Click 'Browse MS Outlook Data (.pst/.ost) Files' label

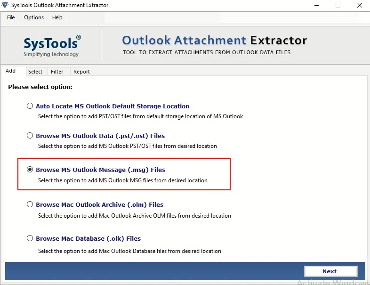(100, 136)
